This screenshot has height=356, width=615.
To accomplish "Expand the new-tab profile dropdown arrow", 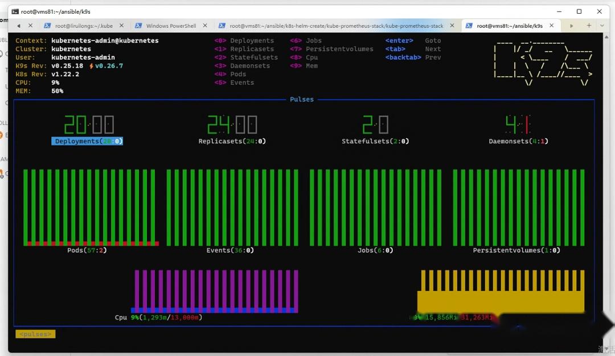I will point(602,26).
